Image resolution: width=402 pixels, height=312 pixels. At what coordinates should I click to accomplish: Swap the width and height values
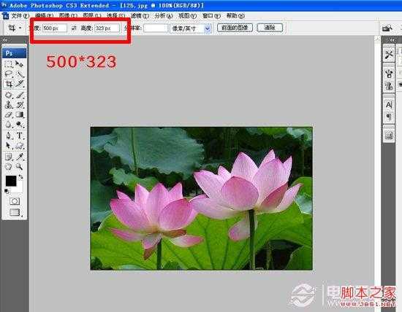(x=74, y=28)
